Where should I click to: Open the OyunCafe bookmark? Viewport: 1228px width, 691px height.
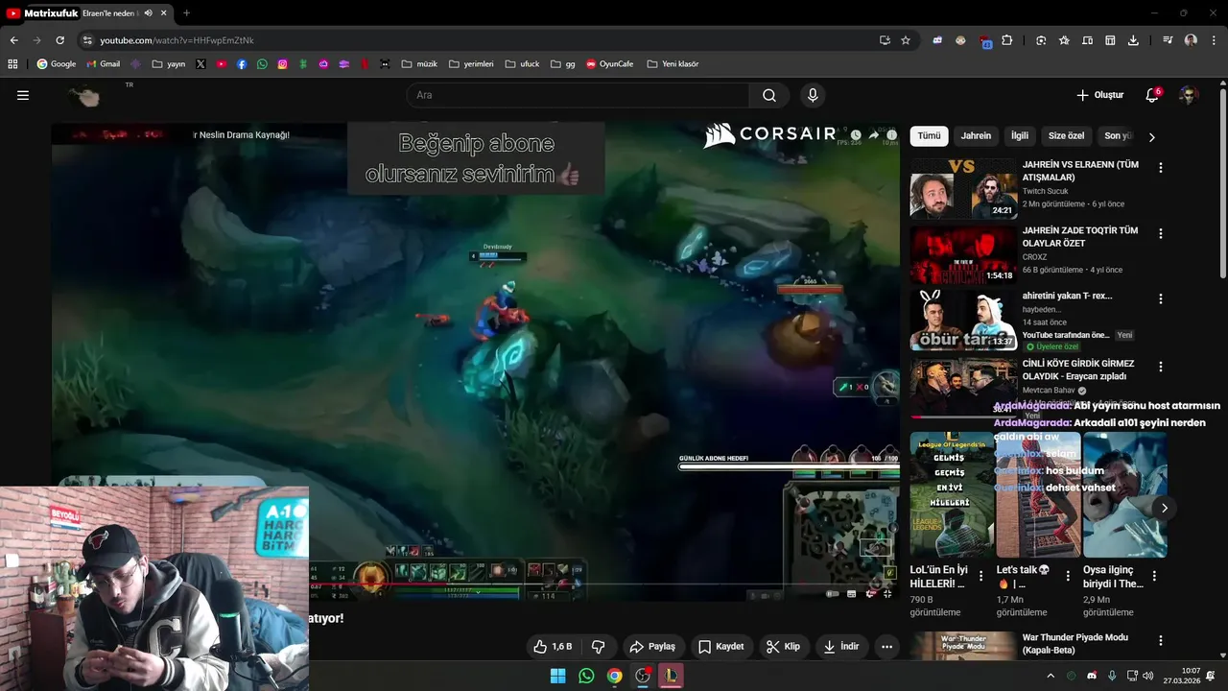(609, 64)
